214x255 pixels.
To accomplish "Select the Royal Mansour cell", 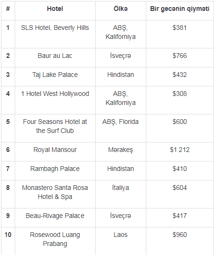I will point(55,150).
